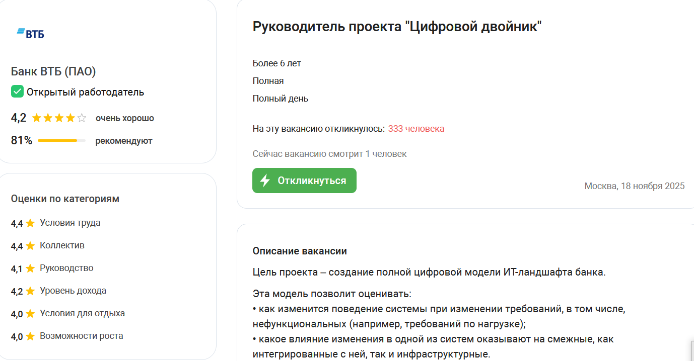Click the star beside Условия труда rating
Image resolution: width=694 pixels, height=361 pixels.
[30, 222]
